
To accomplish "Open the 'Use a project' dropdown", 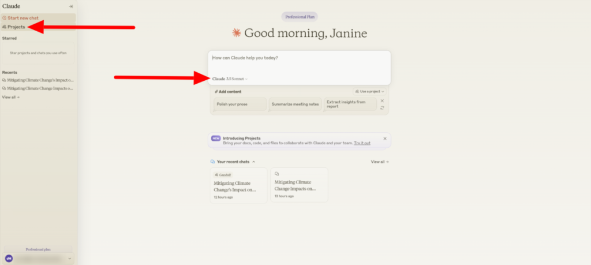I will (x=370, y=91).
